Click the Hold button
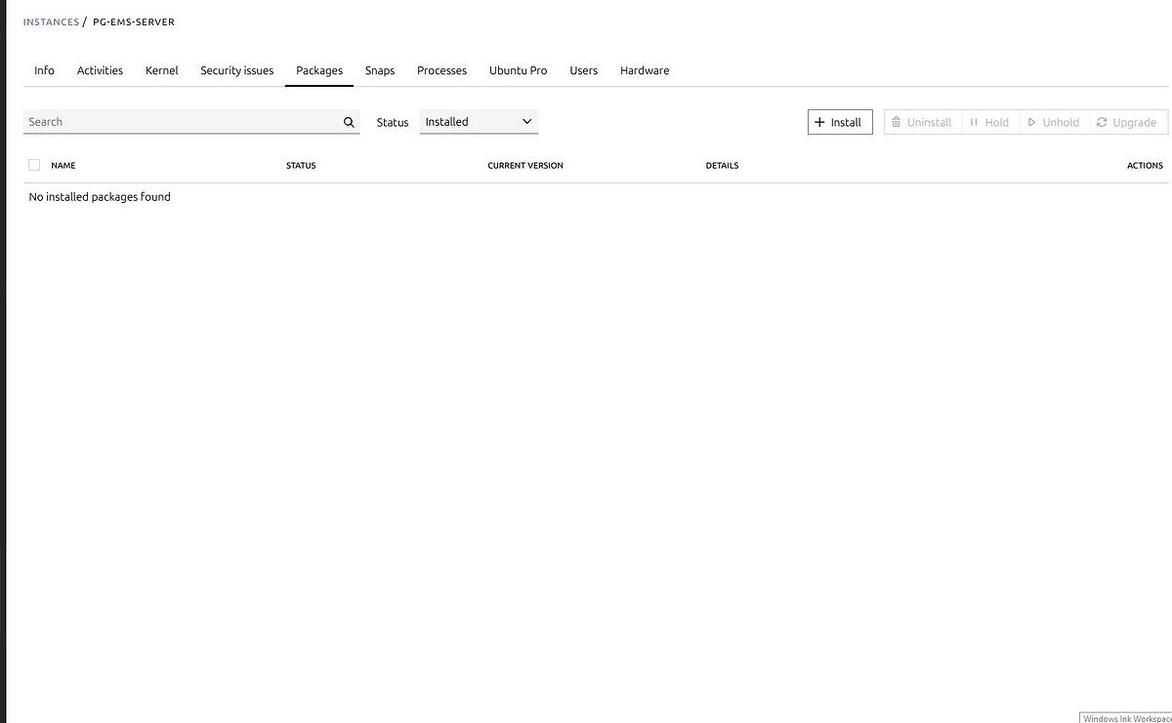 click(990, 122)
